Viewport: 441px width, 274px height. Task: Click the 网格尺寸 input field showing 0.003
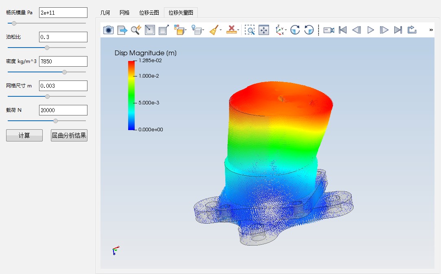(x=63, y=86)
